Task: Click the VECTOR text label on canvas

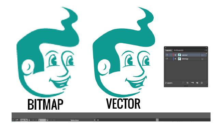Action: coord(123,104)
